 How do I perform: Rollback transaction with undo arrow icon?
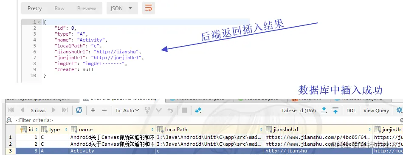(x=170, y=110)
